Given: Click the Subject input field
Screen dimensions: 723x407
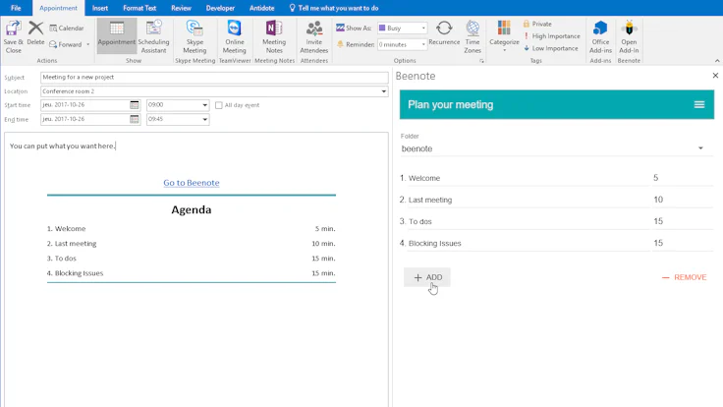Looking at the screenshot, I should (214, 78).
